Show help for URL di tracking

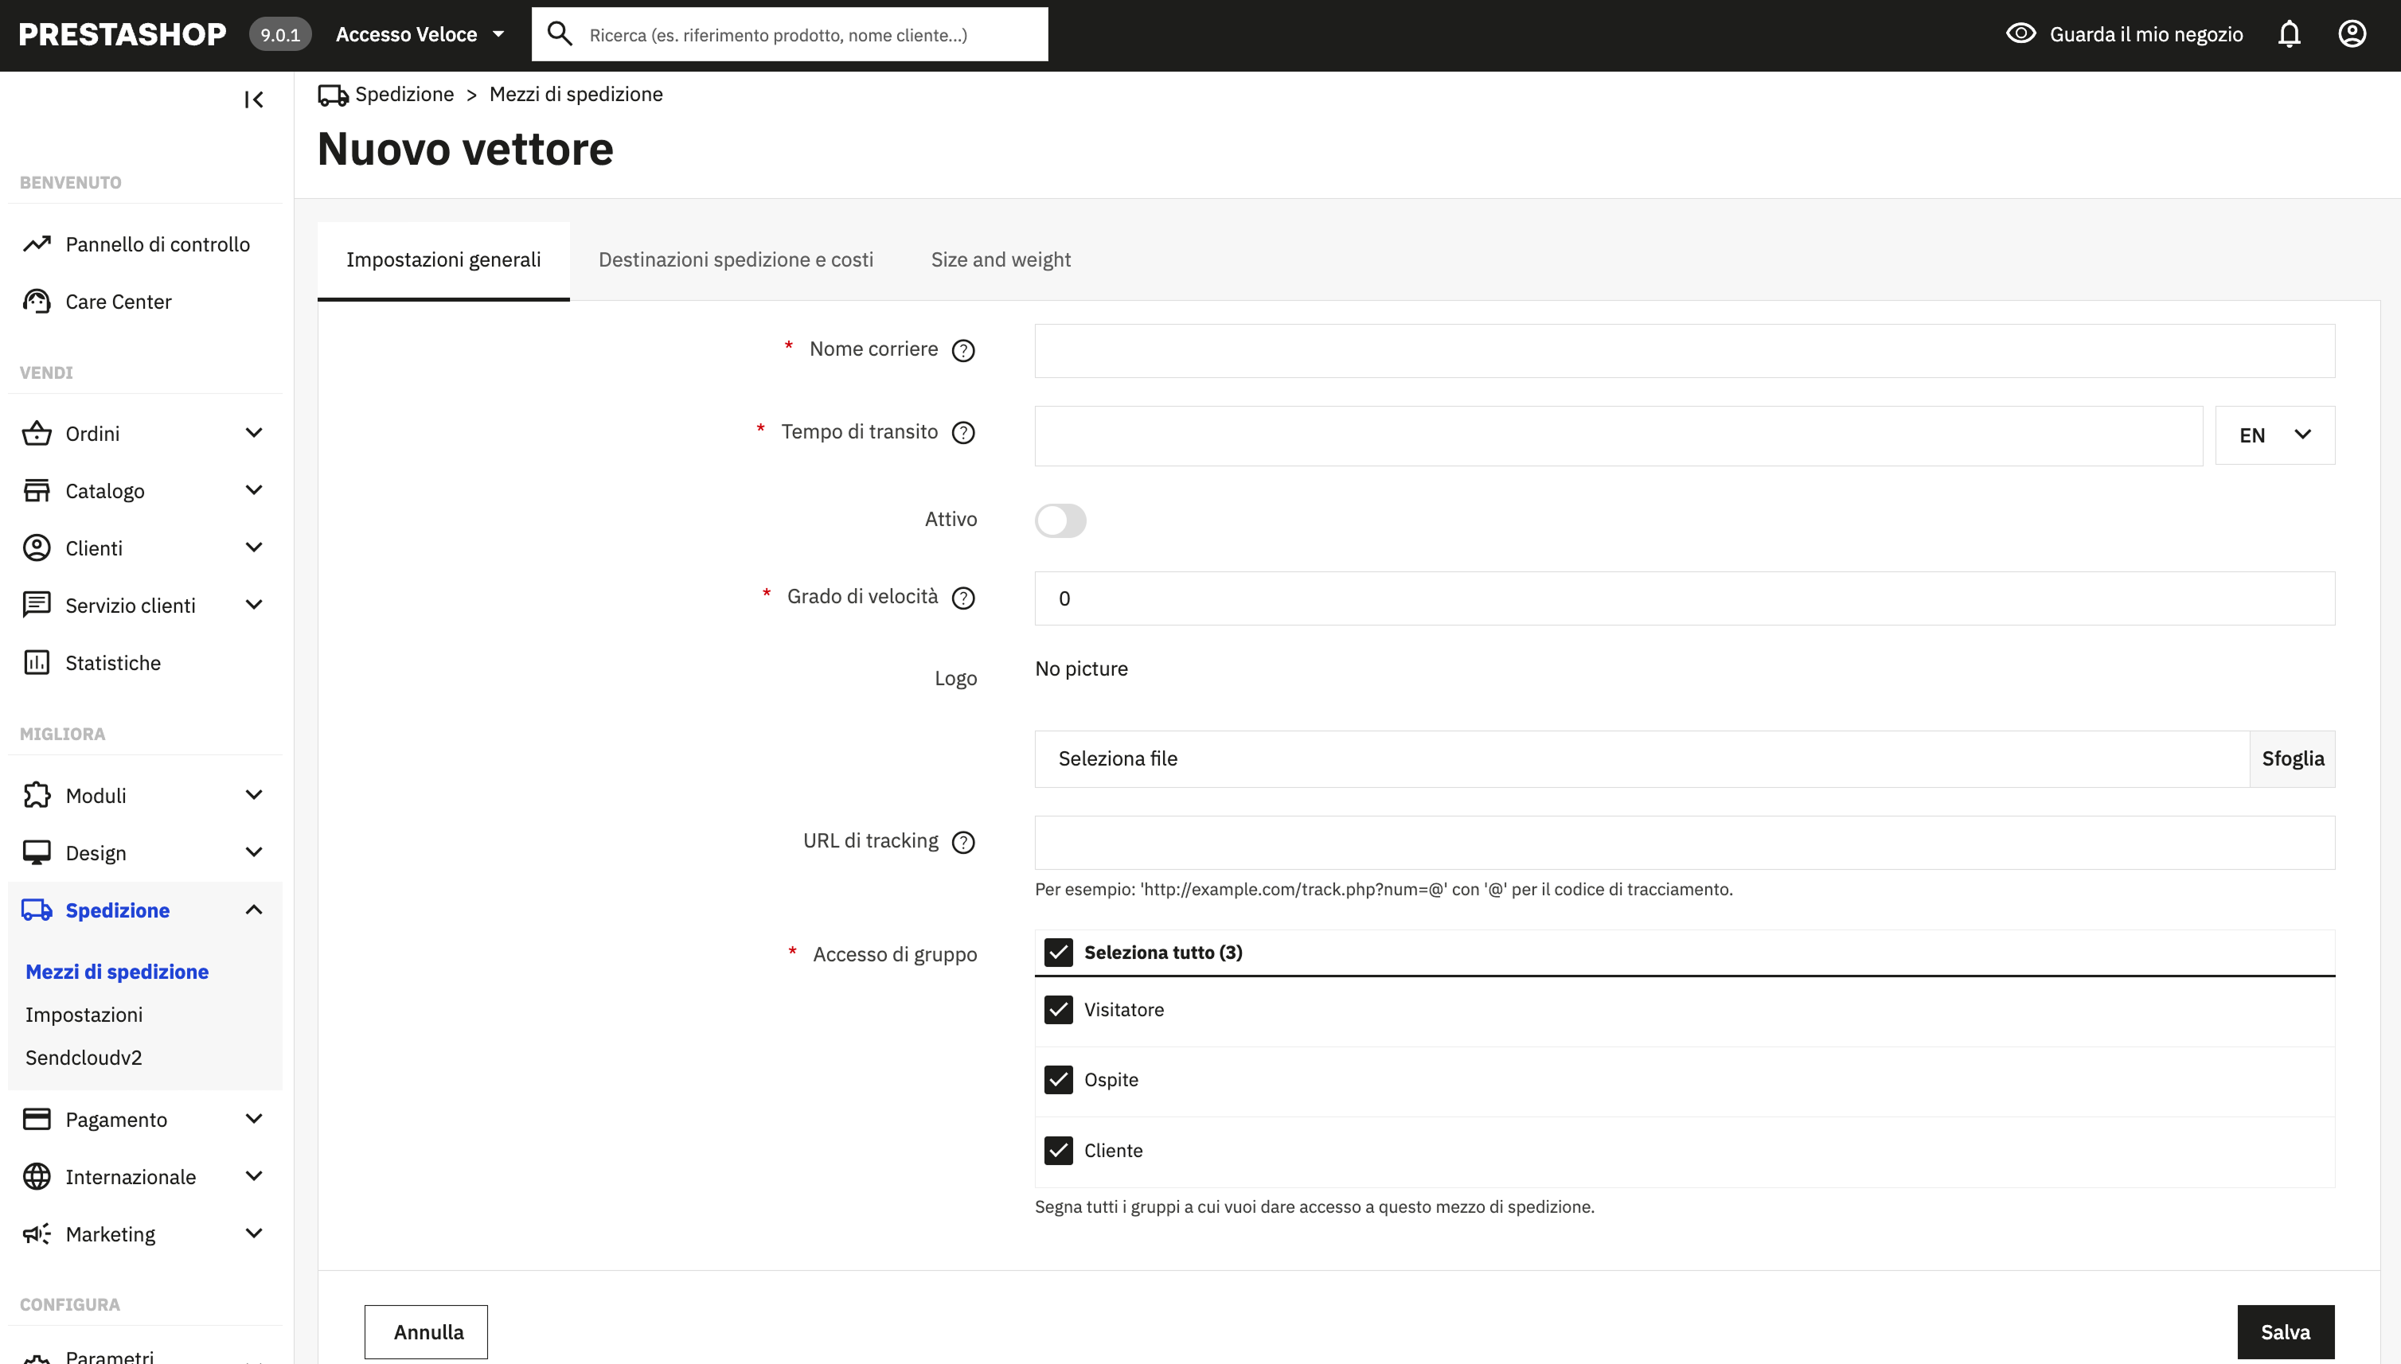click(x=963, y=842)
